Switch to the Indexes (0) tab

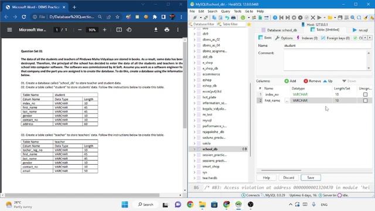(x=307, y=38)
